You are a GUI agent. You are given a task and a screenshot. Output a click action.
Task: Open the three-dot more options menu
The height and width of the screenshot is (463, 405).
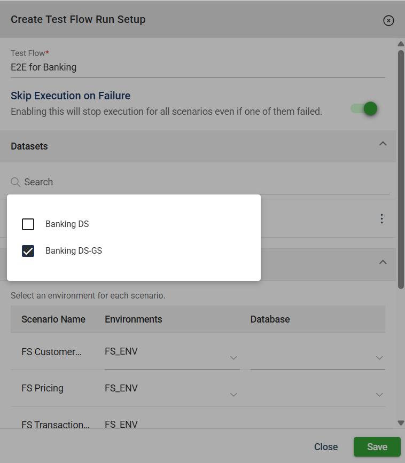[x=381, y=219]
